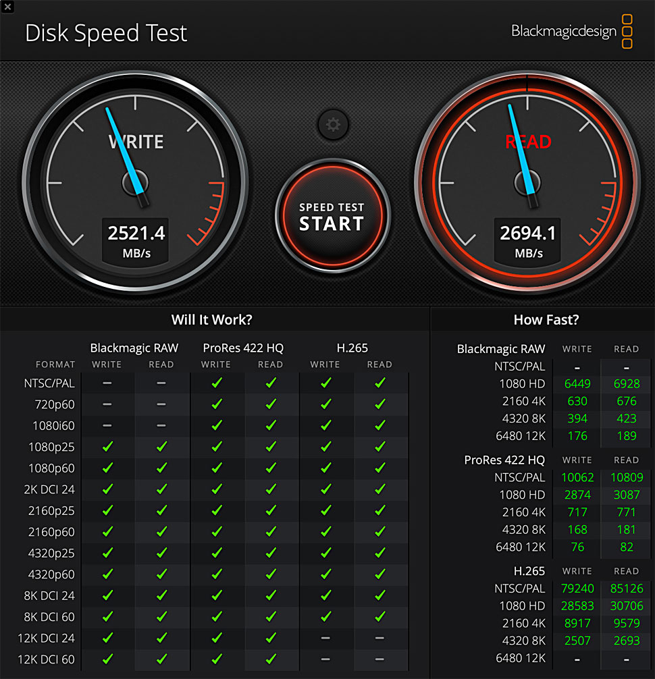The height and width of the screenshot is (679, 655).
Task: Click Blackmagic RAW write dash for NTSC/PAL
Action: coord(107,383)
